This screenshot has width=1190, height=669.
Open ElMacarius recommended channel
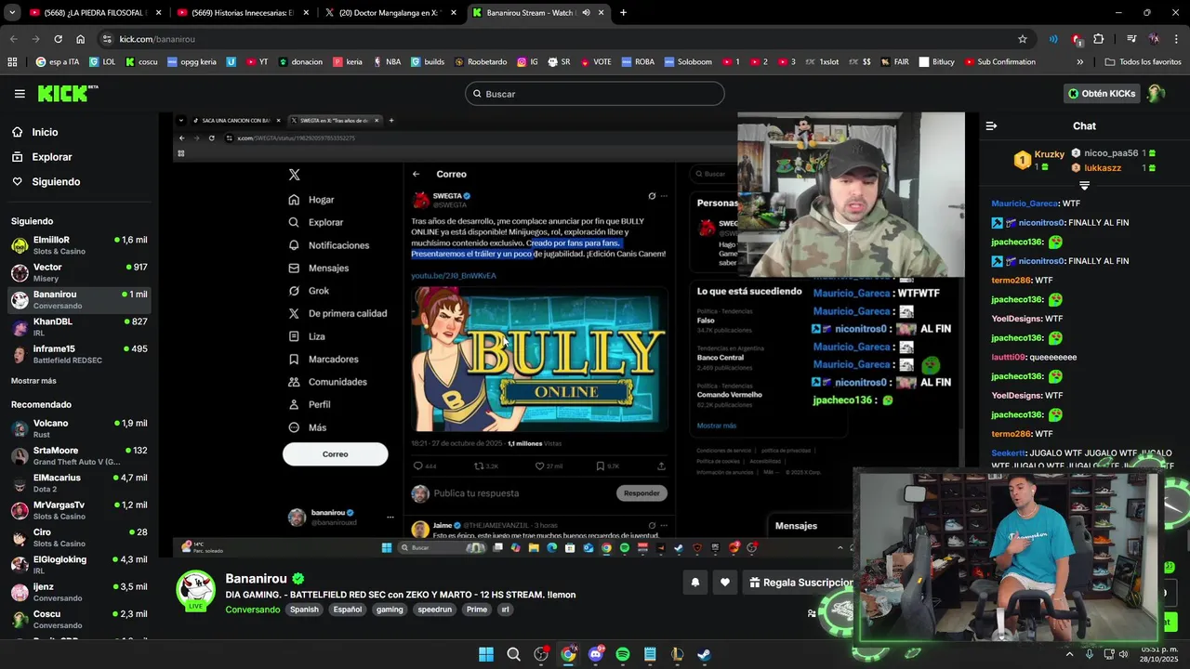tap(79, 483)
